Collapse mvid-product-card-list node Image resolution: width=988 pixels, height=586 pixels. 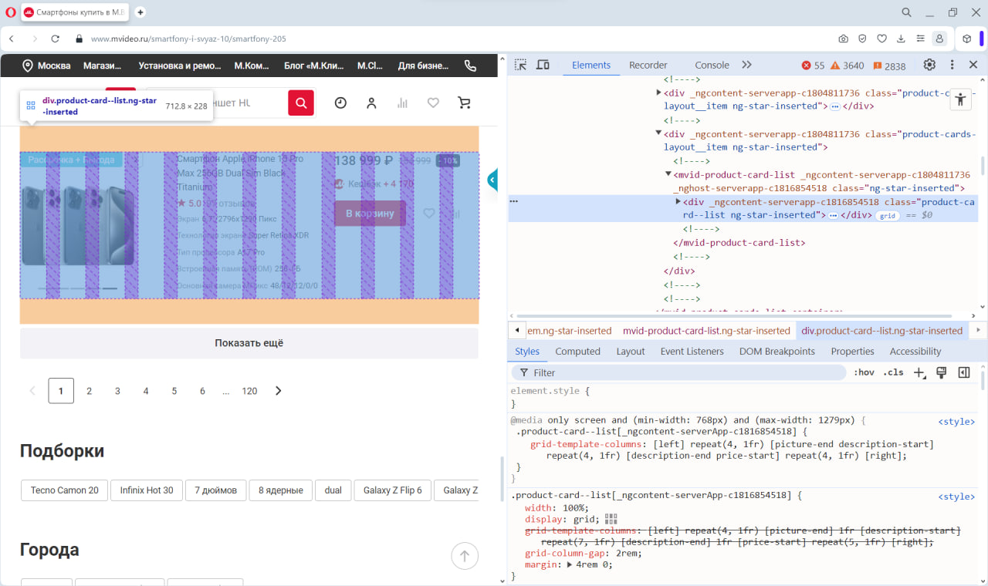[x=668, y=174]
